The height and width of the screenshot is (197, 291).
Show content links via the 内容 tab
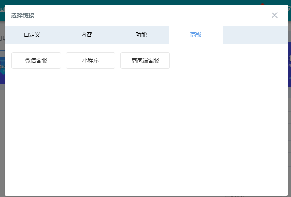click(87, 35)
